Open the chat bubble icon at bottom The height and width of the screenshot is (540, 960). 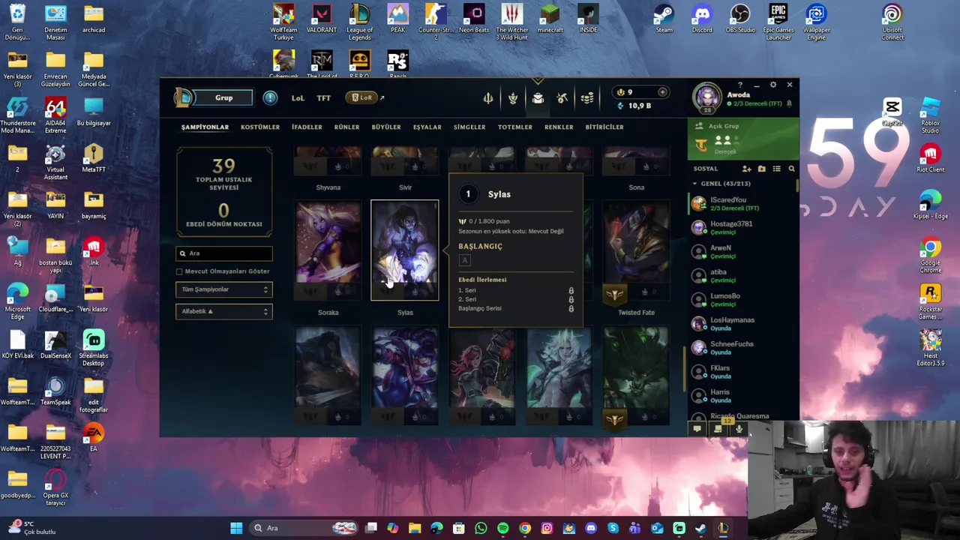pos(697,429)
